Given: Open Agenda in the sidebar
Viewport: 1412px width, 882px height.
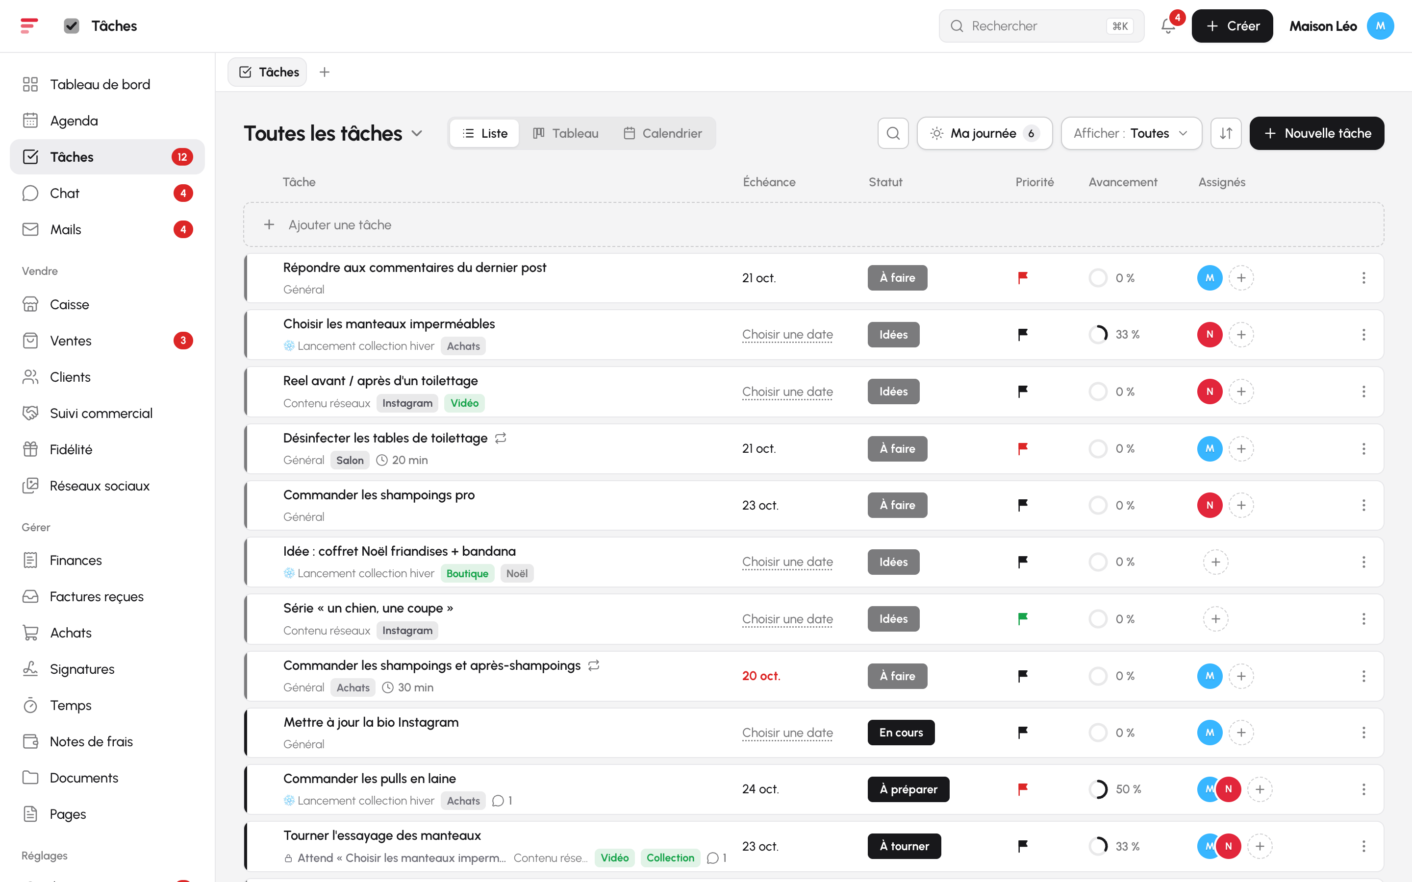Looking at the screenshot, I should tap(107, 121).
